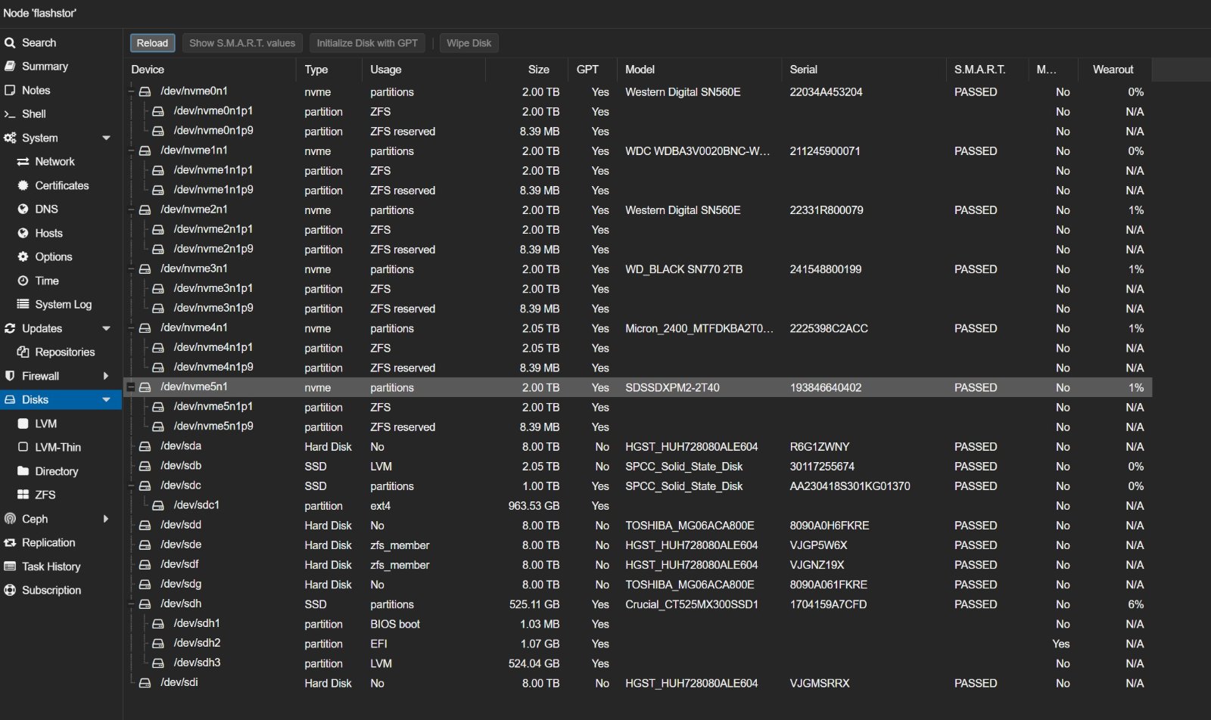Collapse the Updates section arrow
1211x720 pixels.
pos(106,328)
